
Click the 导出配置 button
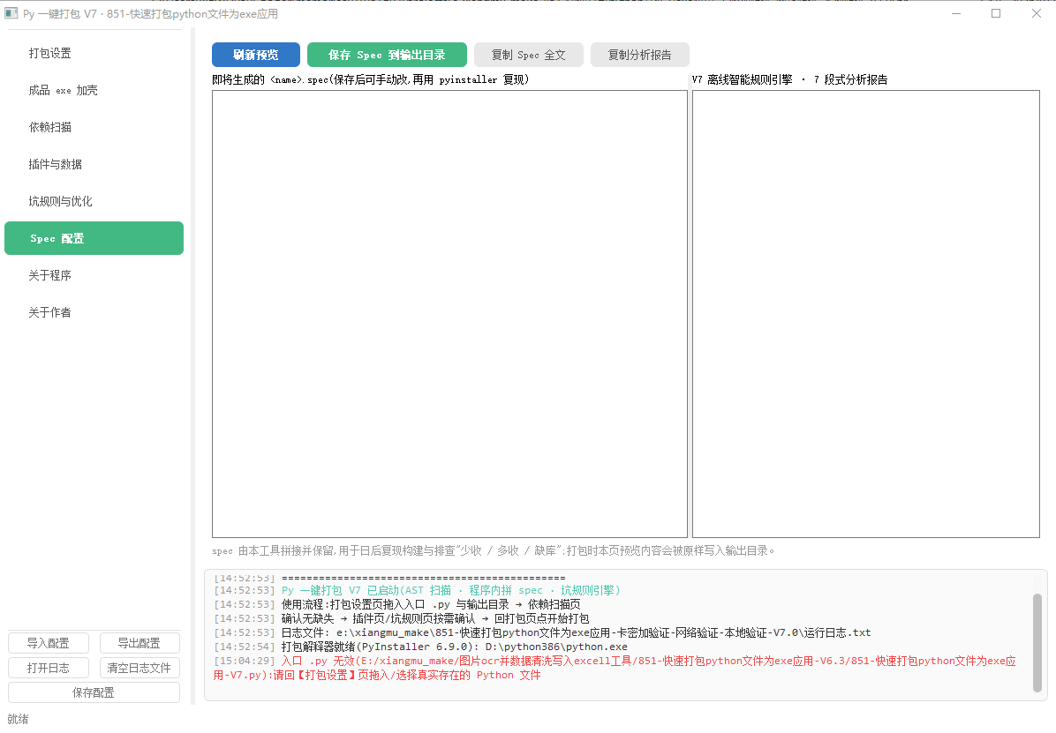click(140, 643)
